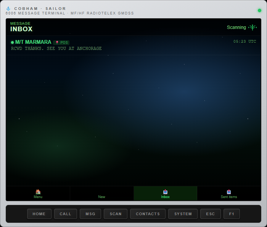Click the COBHAM · SAILOR brand text

tap(40, 8)
